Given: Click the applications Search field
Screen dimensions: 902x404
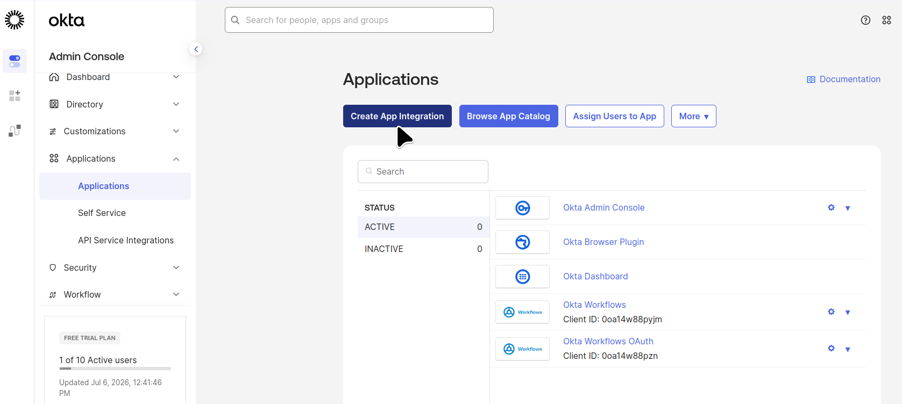Looking at the screenshot, I should (423, 171).
